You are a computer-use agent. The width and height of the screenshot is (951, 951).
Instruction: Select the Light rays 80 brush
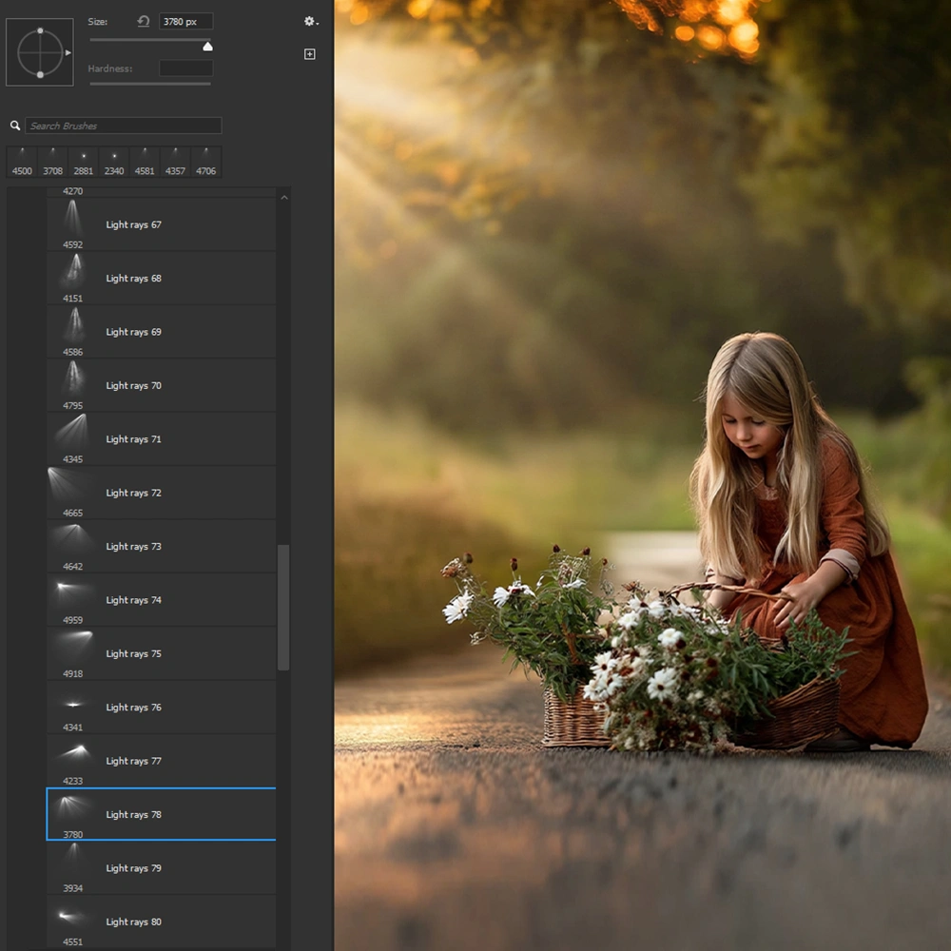point(133,922)
